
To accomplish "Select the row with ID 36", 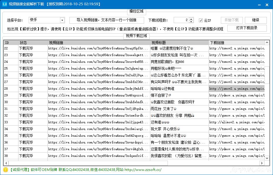I will (x=134, y=142).
